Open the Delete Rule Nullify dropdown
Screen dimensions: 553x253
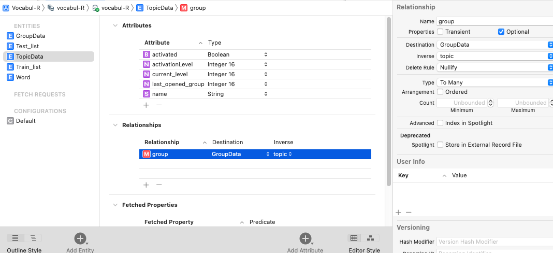495,67
